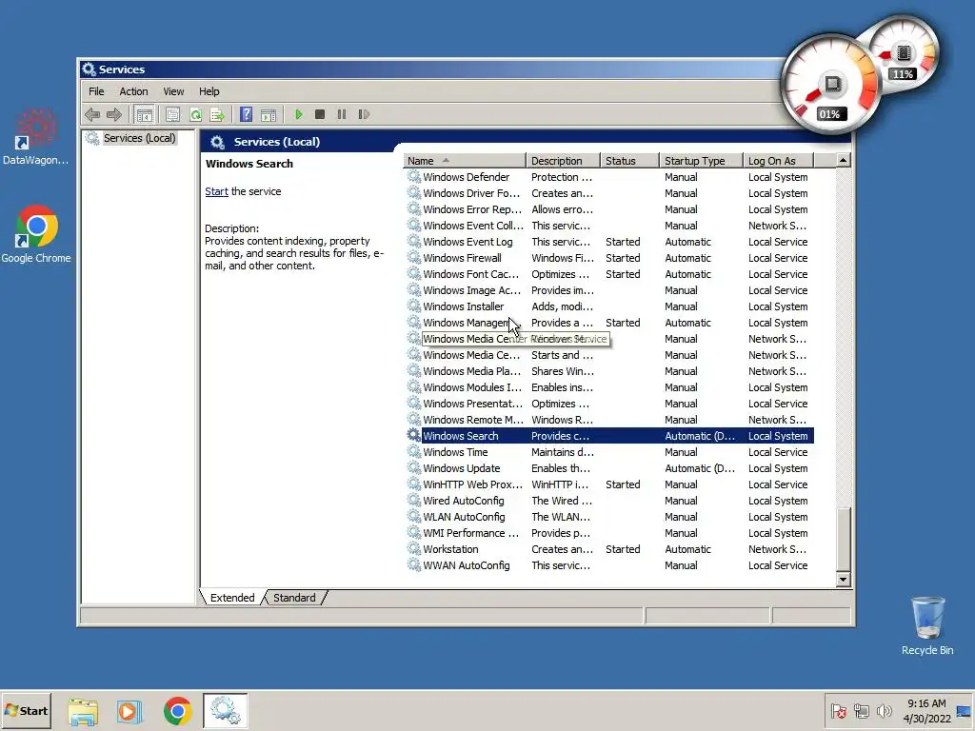Screen dimensions: 975x731
Task: Open Properties via the toolbar icon
Action: point(173,114)
